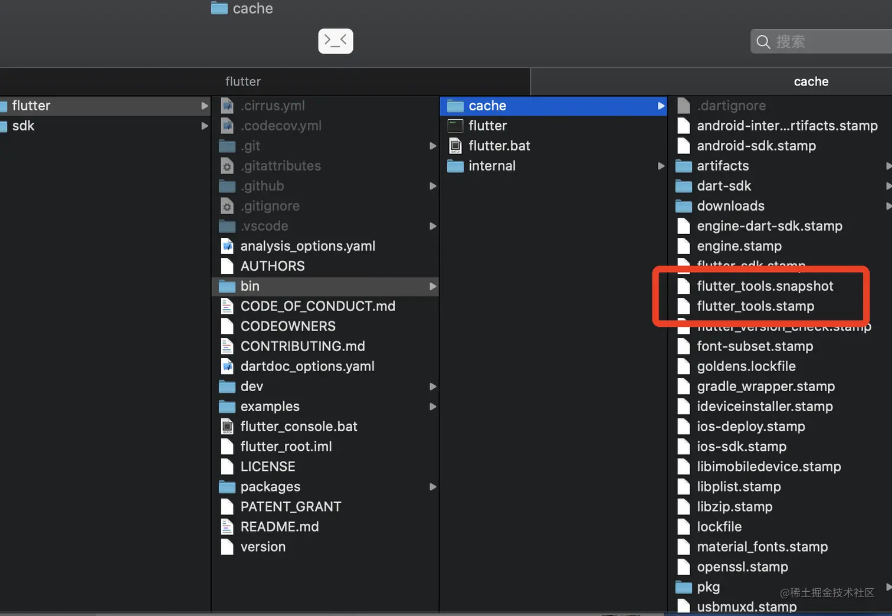
Task: Click the dartdoc_options.yaml file icon
Action: pos(227,366)
